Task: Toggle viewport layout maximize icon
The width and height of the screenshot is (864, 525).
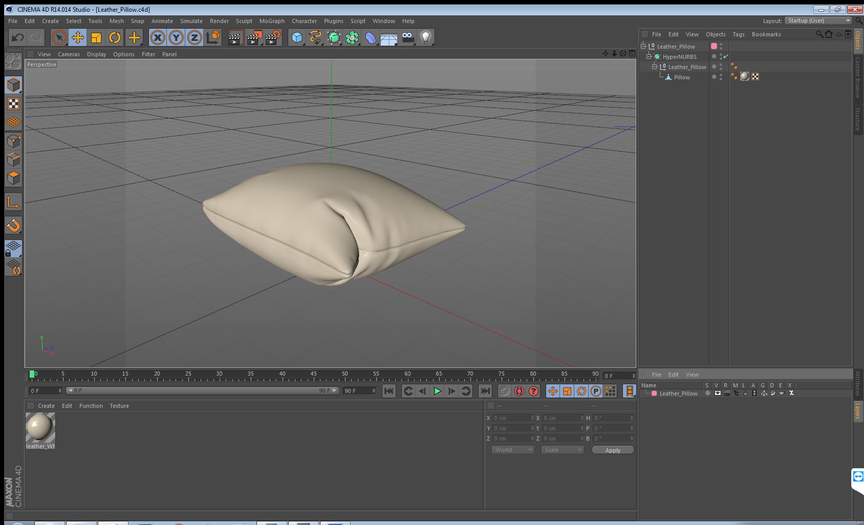Action: coord(632,53)
